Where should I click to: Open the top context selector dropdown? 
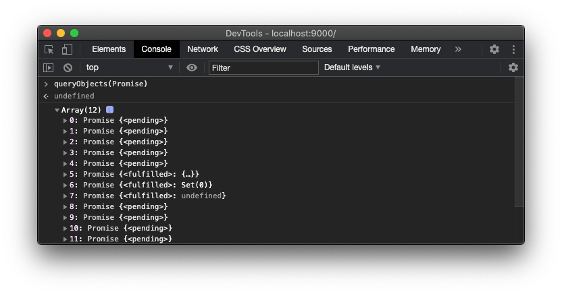pos(130,67)
